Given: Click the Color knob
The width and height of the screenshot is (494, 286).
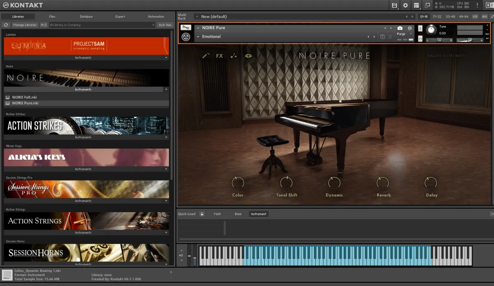Looking at the screenshot, I should click(x=238, y=183).
